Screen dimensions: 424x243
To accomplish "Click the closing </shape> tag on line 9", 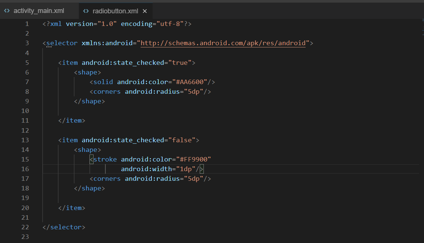I will click(89, 101).
